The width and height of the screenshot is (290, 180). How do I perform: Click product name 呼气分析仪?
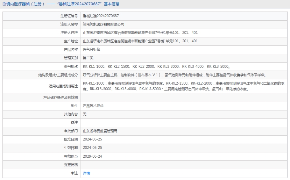[x=92, y=50]
